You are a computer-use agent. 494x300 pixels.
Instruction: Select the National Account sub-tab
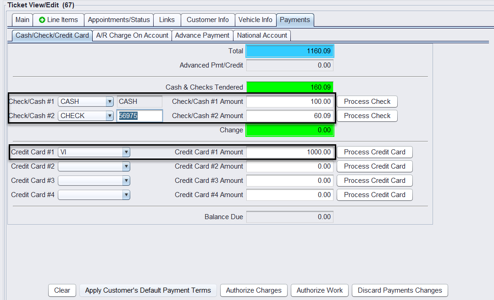pyautogui.click(x=262, y=35)
